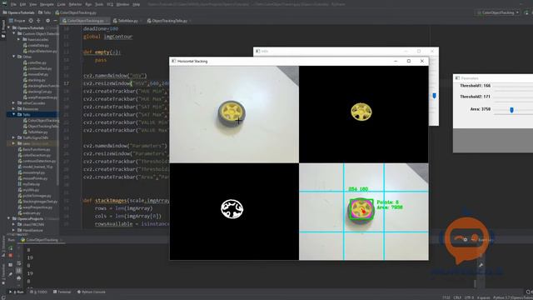Viewport: 533px width, 300px height.
Task: Select webcam.py in the project tree
Action: coord(29,213)
